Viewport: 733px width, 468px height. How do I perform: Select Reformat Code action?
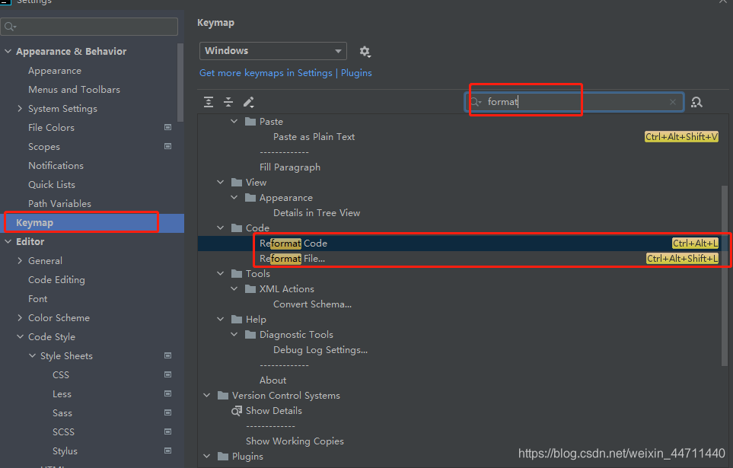[293, 243]
